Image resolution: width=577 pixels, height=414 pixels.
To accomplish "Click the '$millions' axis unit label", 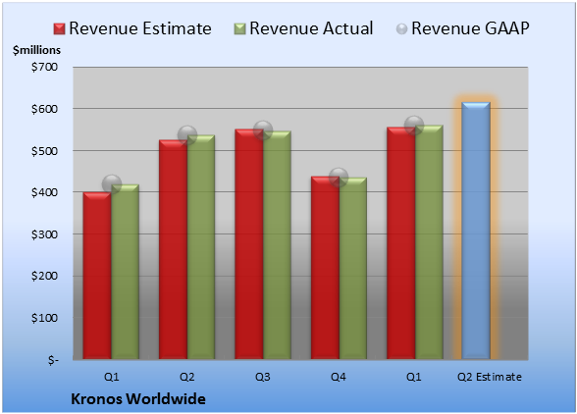I will tap(36, 50).
